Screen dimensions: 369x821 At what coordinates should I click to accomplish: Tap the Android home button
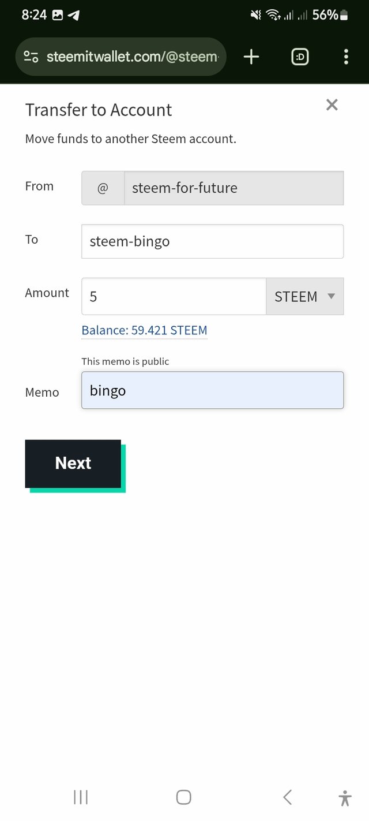click(183, 797)
